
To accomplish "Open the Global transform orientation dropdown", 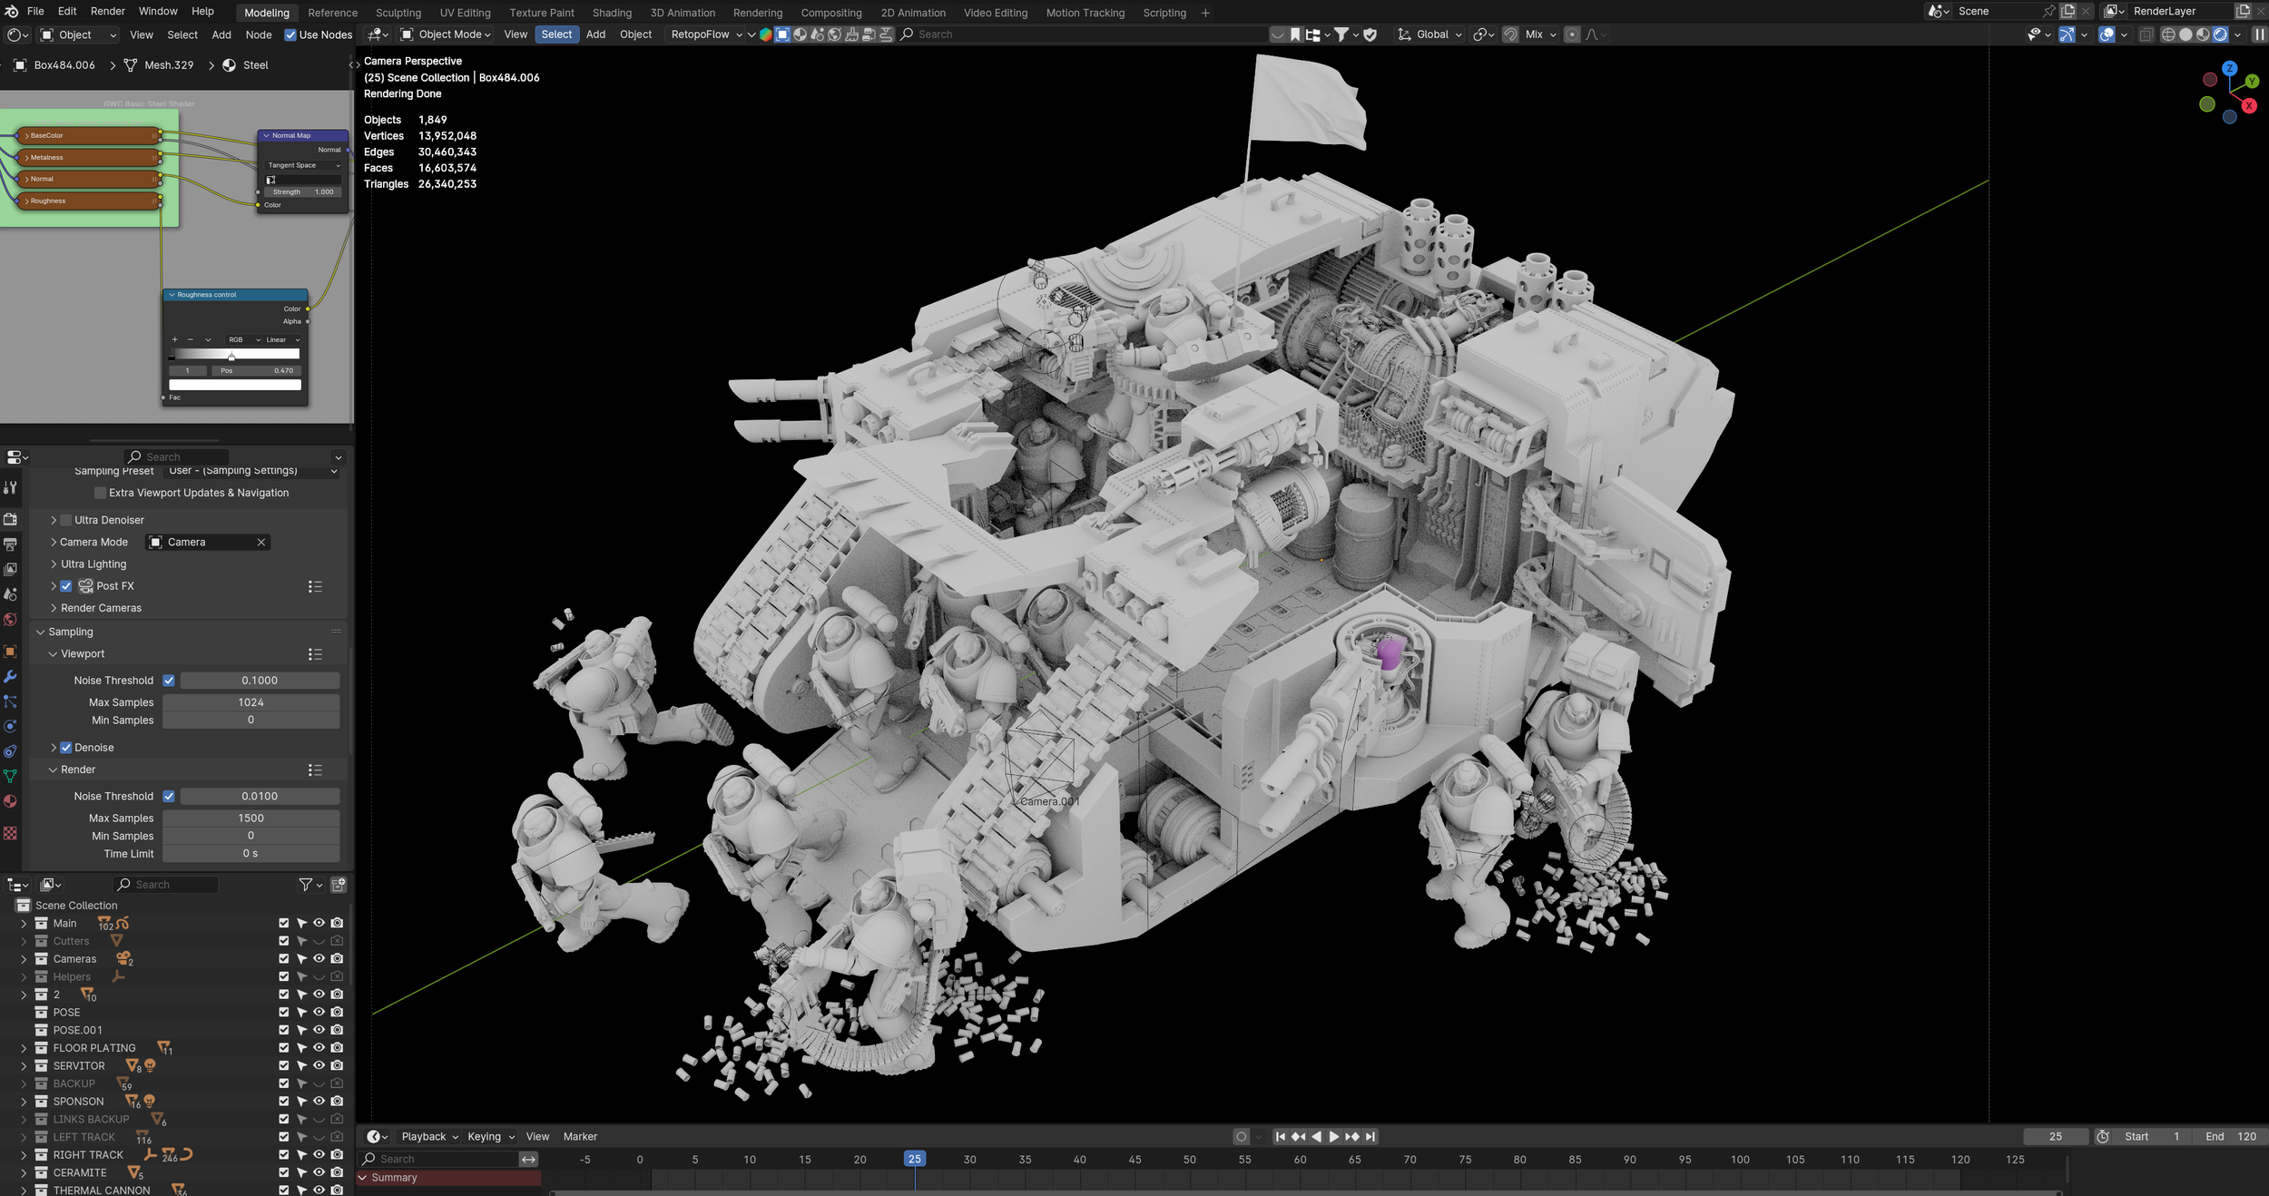I will (x=1429, y=34).
